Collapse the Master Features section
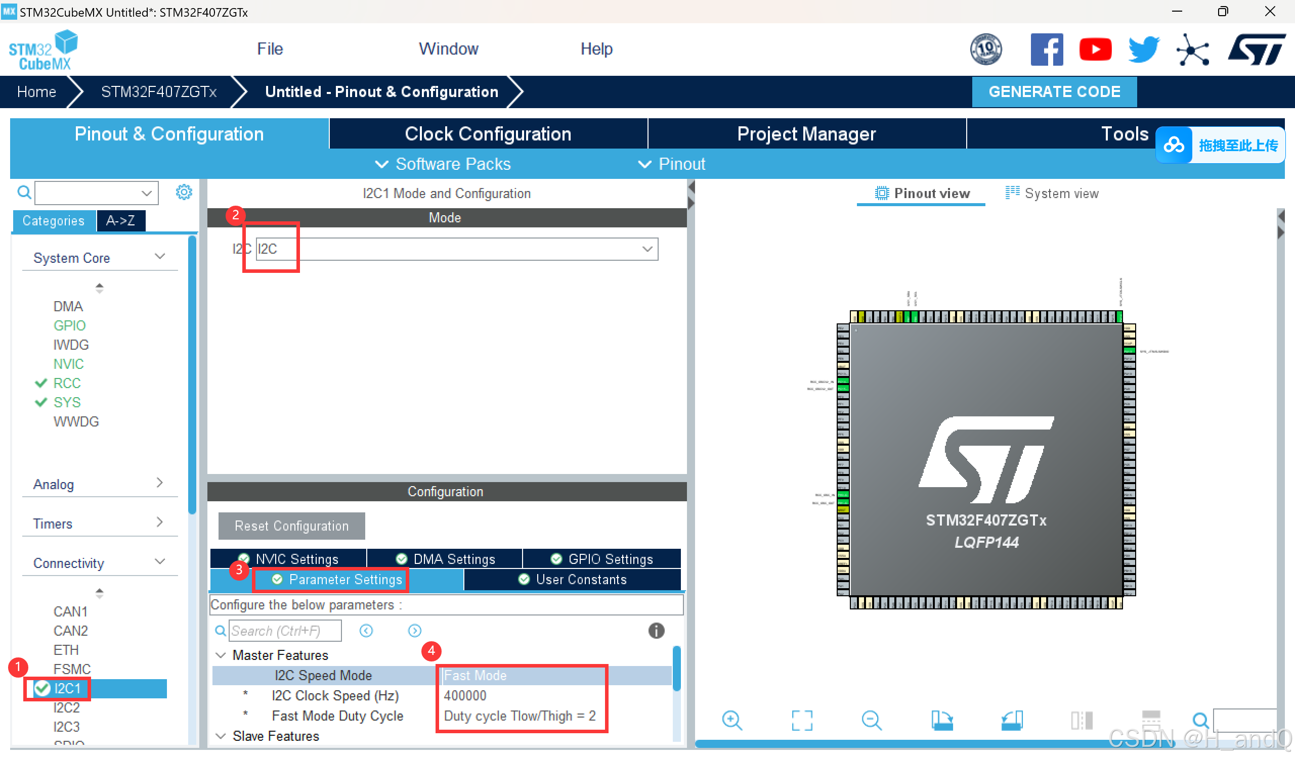Viewport: 1295px width, 760px height. pyautogui.click(x=221, y=655)
